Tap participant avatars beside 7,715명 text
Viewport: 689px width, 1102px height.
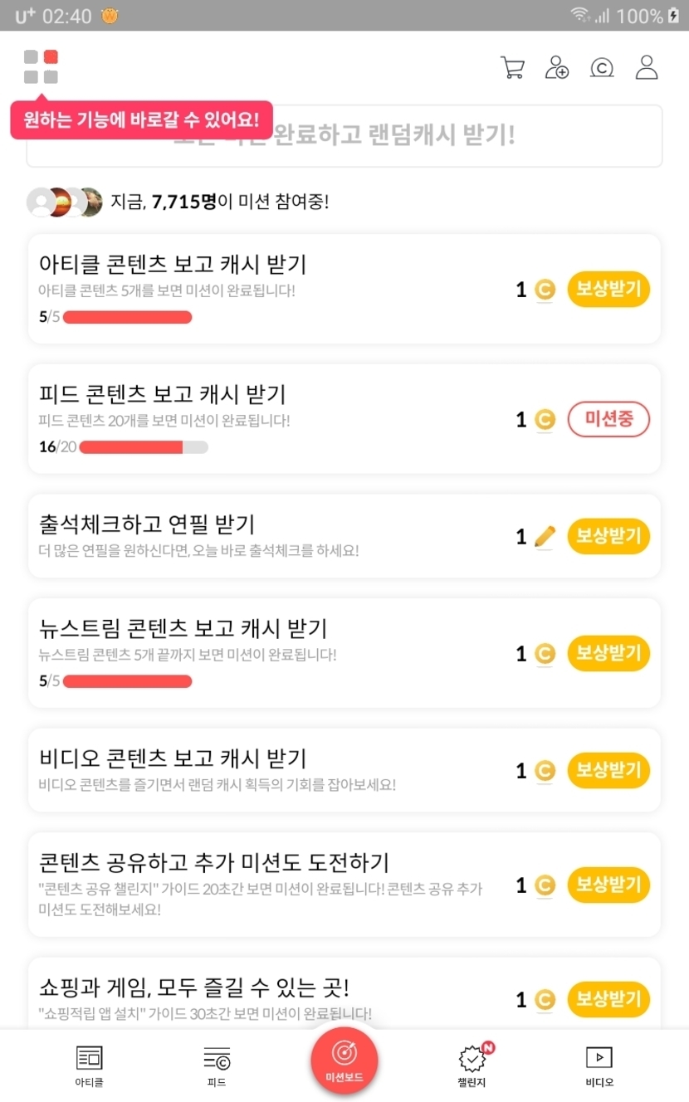65,202
